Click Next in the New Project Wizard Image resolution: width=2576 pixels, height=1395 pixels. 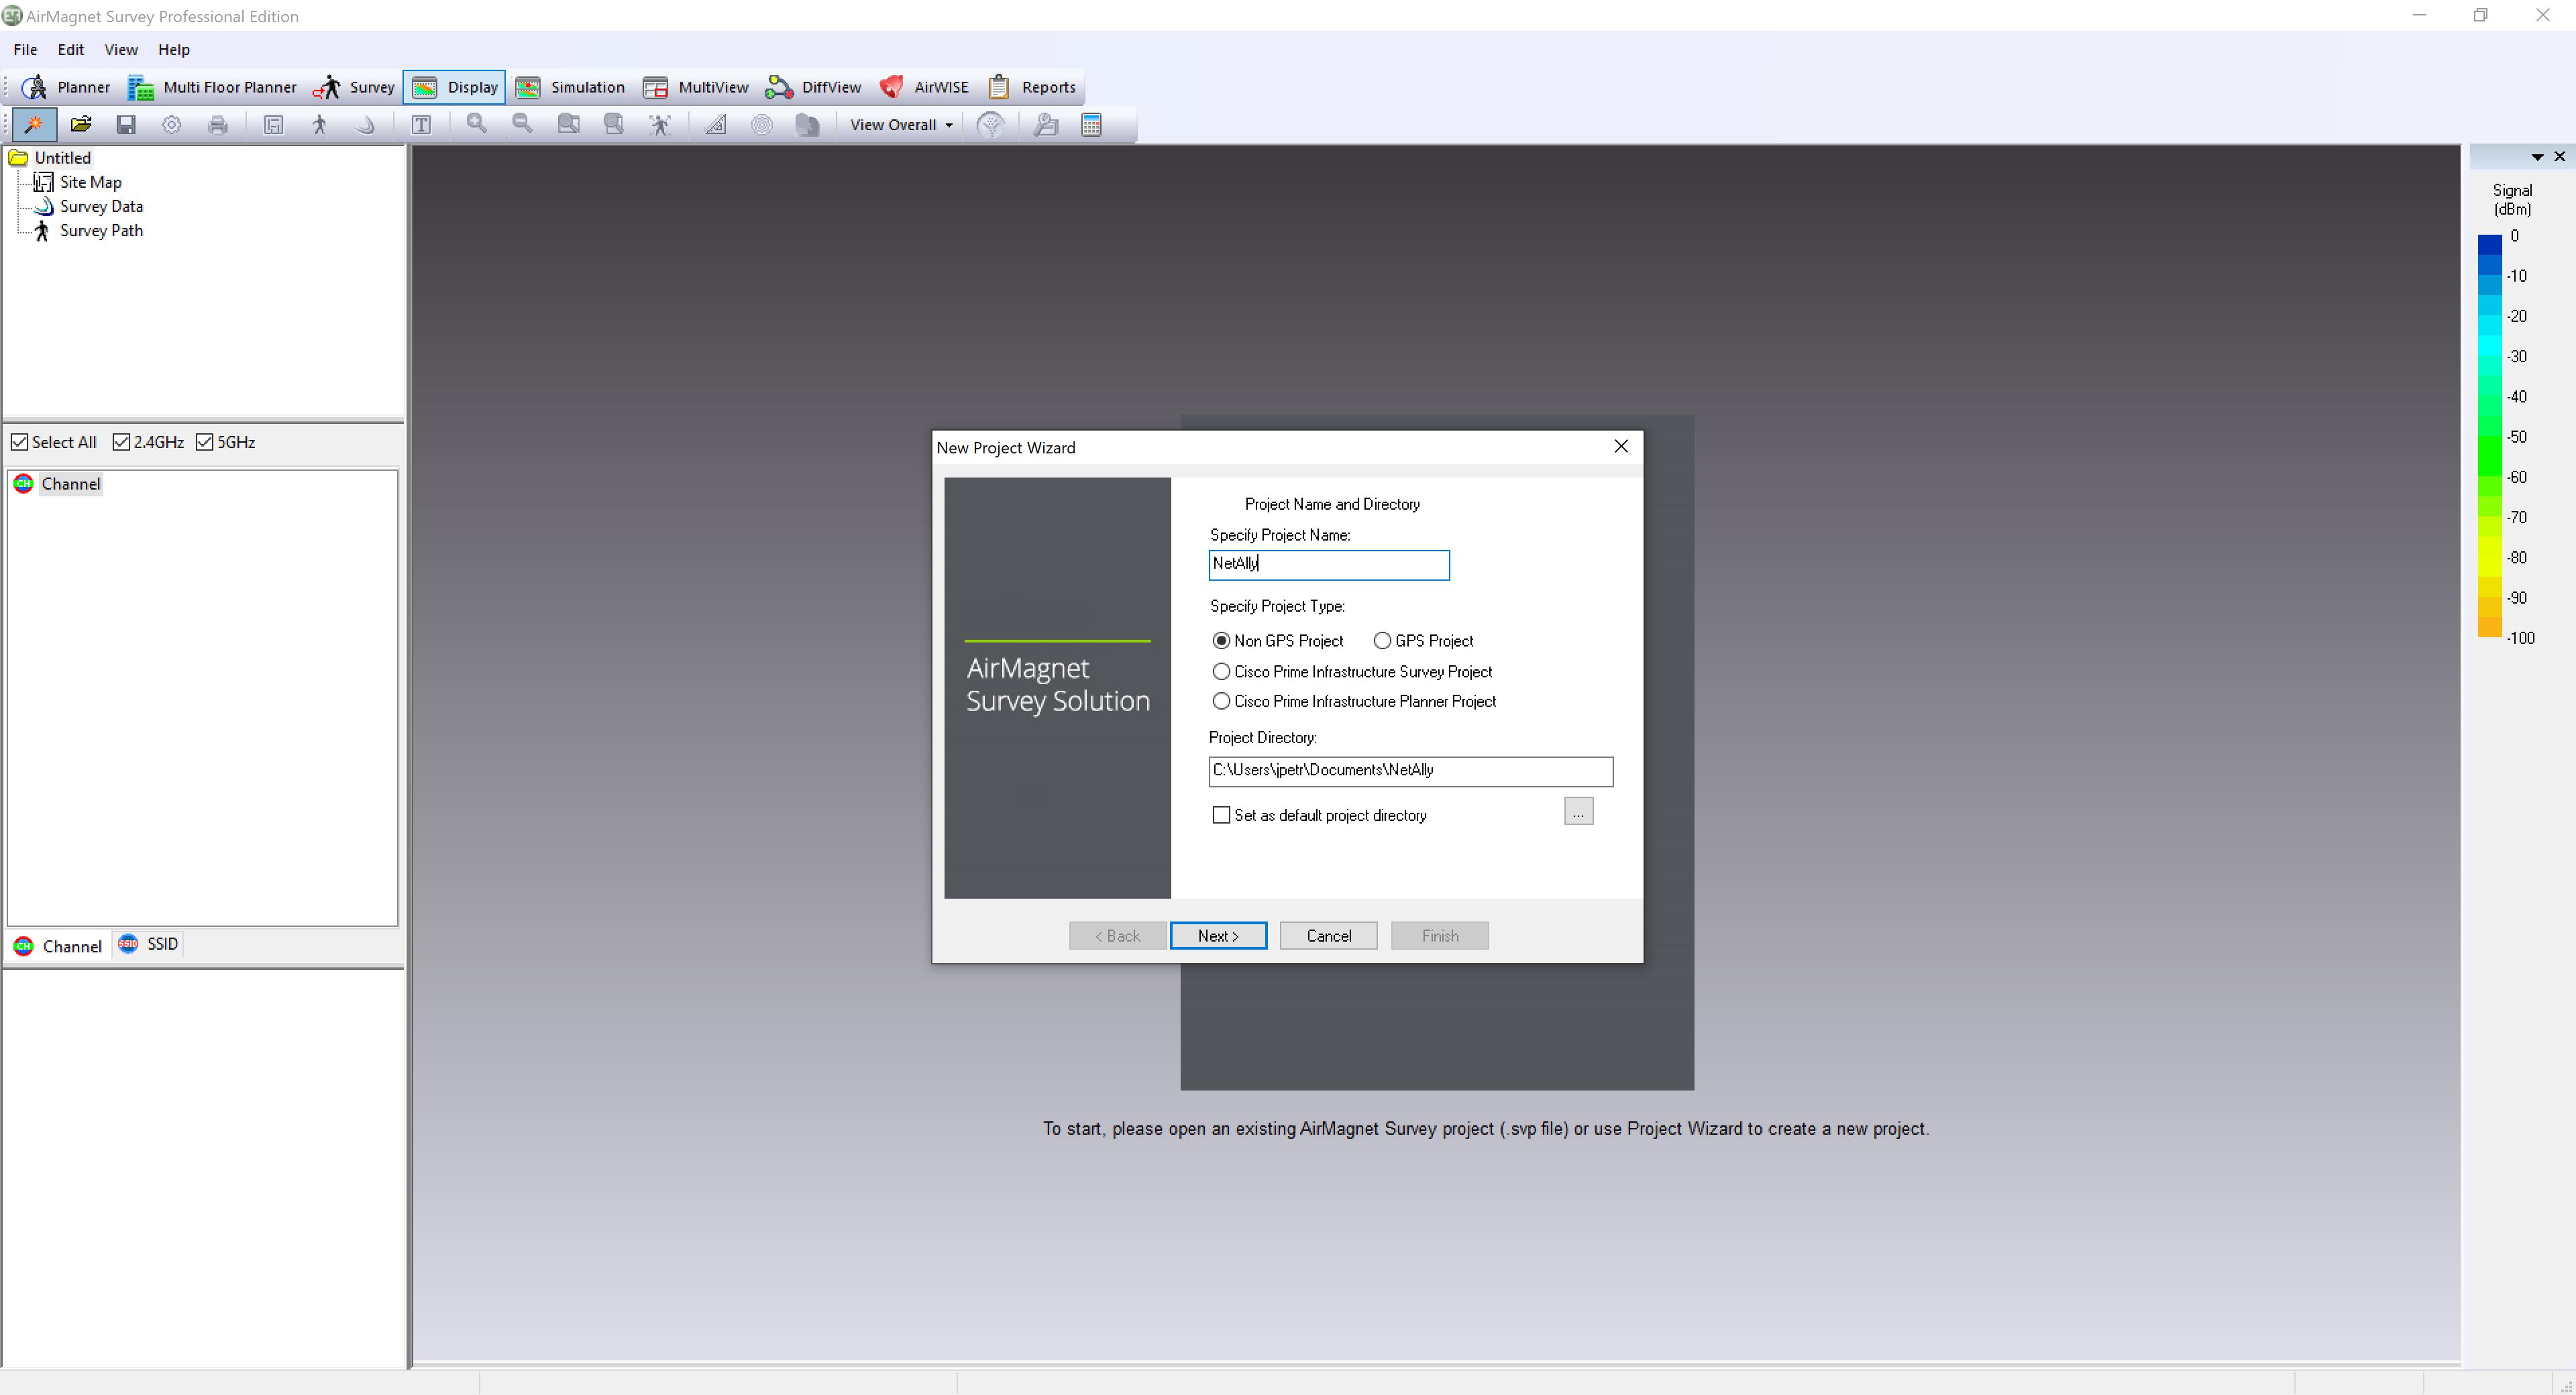(x=1218, y=935)
